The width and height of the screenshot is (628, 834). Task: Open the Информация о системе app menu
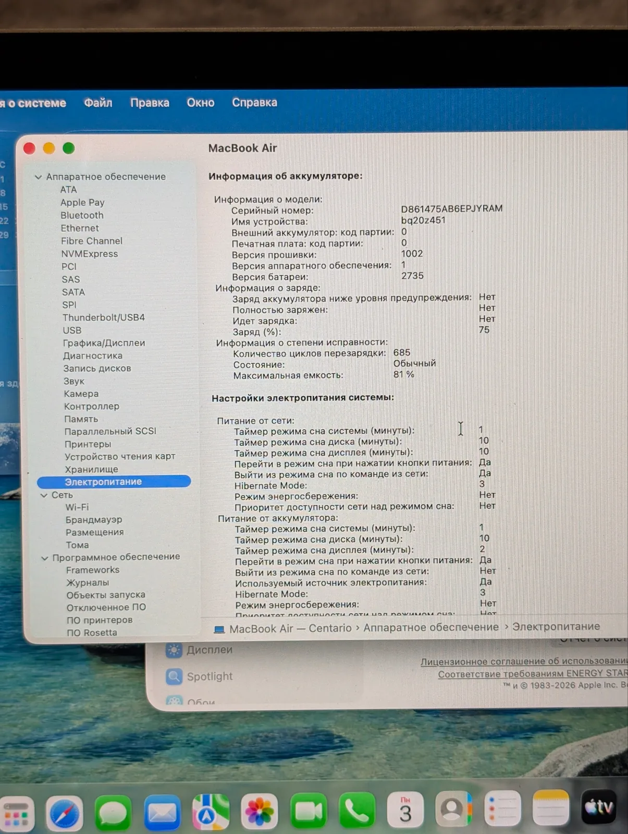tap(33, 103)
